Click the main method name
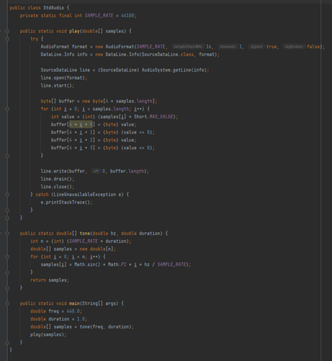This screenshot has width=332, height=361. click(x=74, y=303)
